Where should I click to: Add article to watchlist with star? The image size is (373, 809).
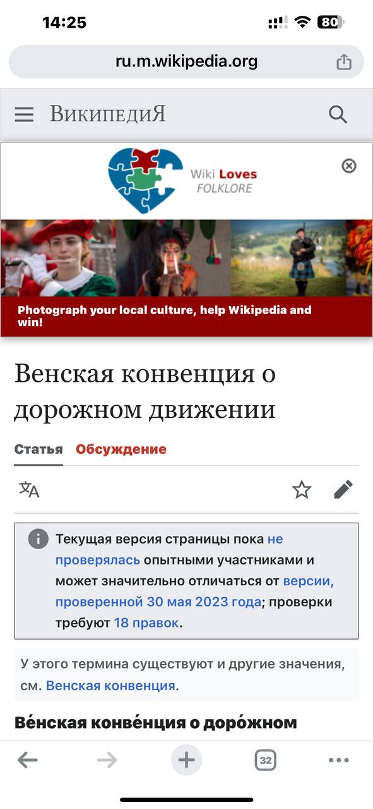tap(302, 489)
